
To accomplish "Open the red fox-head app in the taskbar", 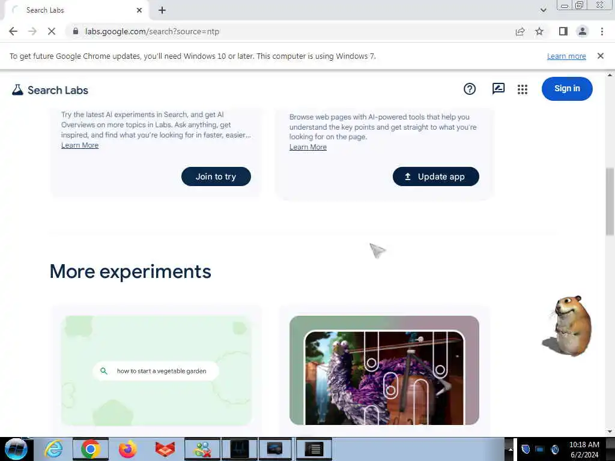I will pyautogui.click(x=165, y=449).
